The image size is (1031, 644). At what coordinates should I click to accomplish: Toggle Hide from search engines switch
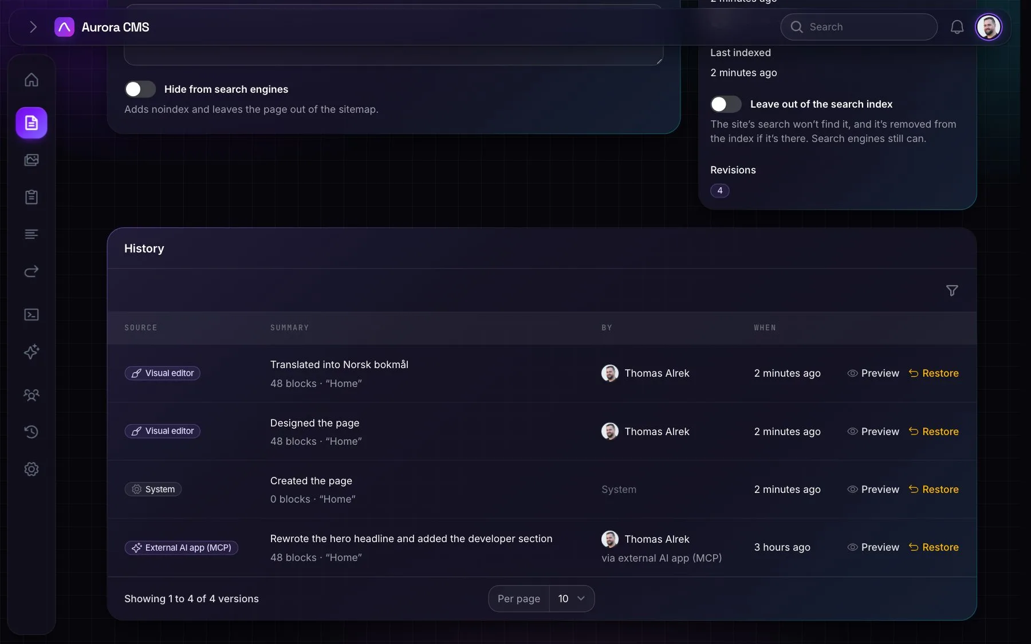140,89
